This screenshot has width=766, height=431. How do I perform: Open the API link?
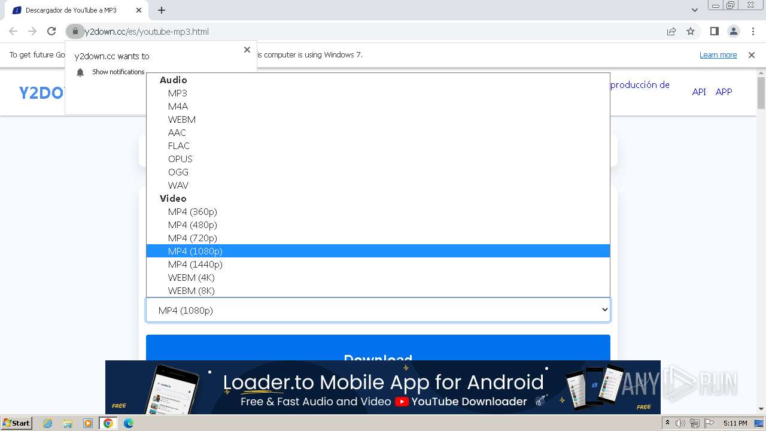coord(699,92)
